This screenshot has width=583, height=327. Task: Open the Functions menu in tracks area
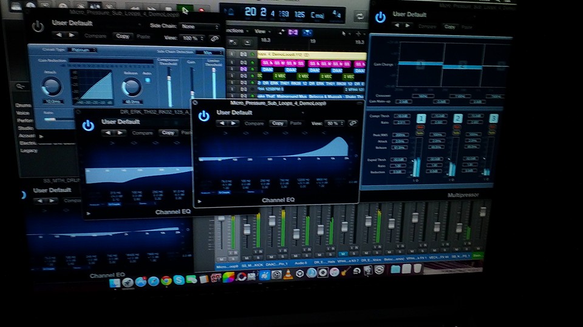237,31
